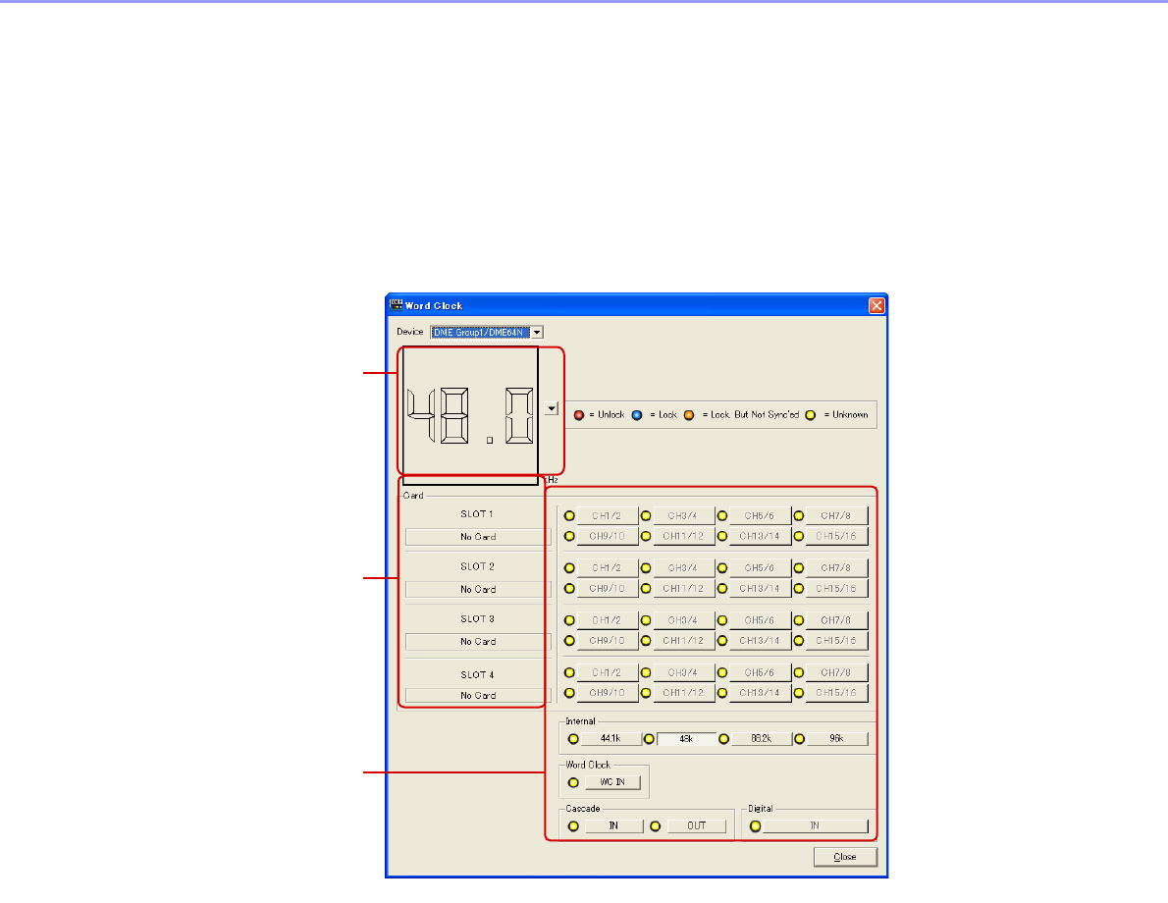Viewport: 1168px width, 903px height.
Task: Select Slot 1 CH3/4 clock source button
Action: pyautogui.click(x=683, y=515)
